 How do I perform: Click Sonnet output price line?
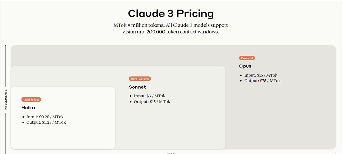(x=152, y=102)
